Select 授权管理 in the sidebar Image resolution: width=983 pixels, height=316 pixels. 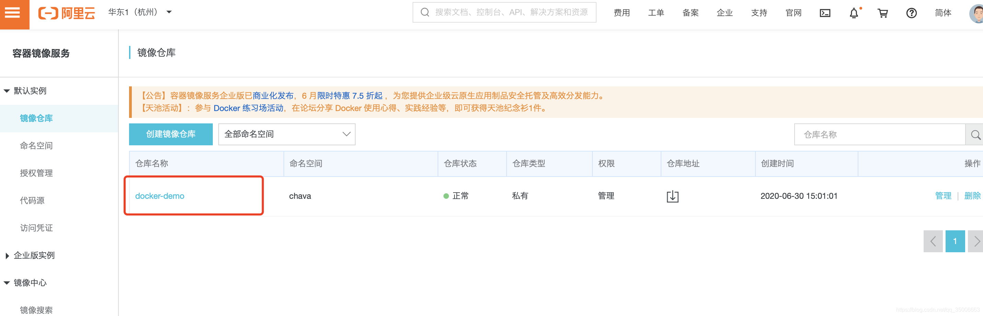point(36,173)
